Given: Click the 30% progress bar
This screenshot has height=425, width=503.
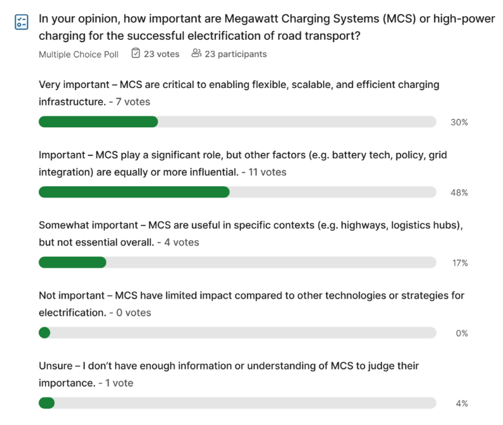Looking at the screenshot, I should 238,122.
